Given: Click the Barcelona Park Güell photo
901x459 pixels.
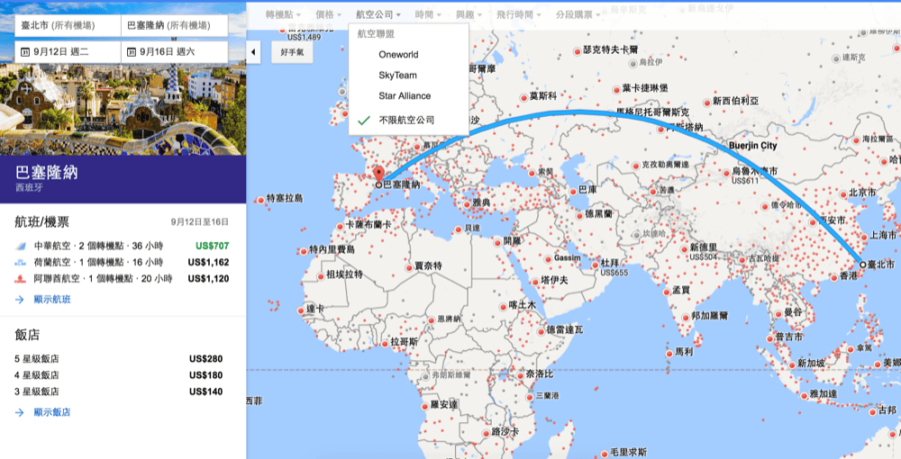Looking at the screenshot, I should (x=123, y=109).
